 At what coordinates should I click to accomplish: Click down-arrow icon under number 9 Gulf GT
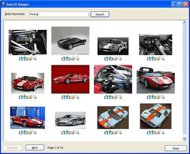coord(153,133)
